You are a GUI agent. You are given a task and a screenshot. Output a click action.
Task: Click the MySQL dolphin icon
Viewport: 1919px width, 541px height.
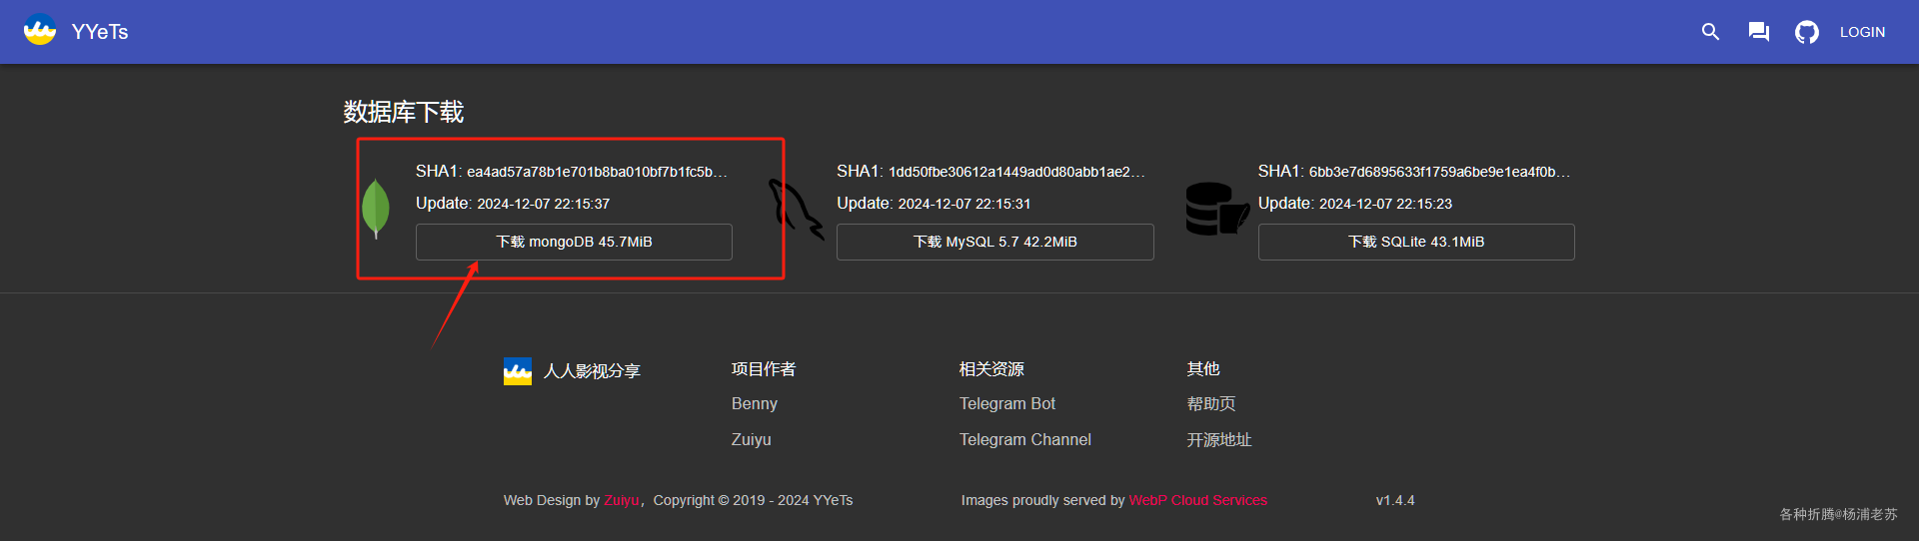796,209
